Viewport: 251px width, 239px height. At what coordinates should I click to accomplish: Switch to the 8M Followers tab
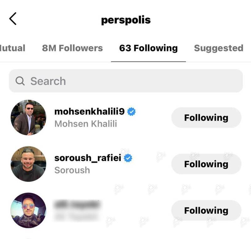pos(73,48)
